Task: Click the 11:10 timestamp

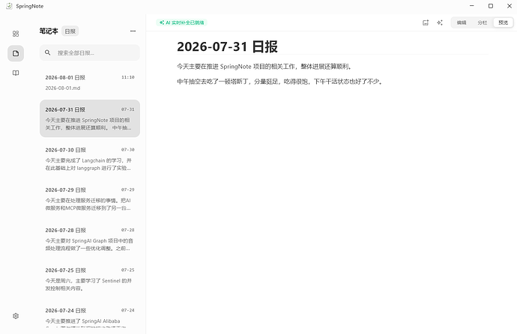Action: point(128,77)
